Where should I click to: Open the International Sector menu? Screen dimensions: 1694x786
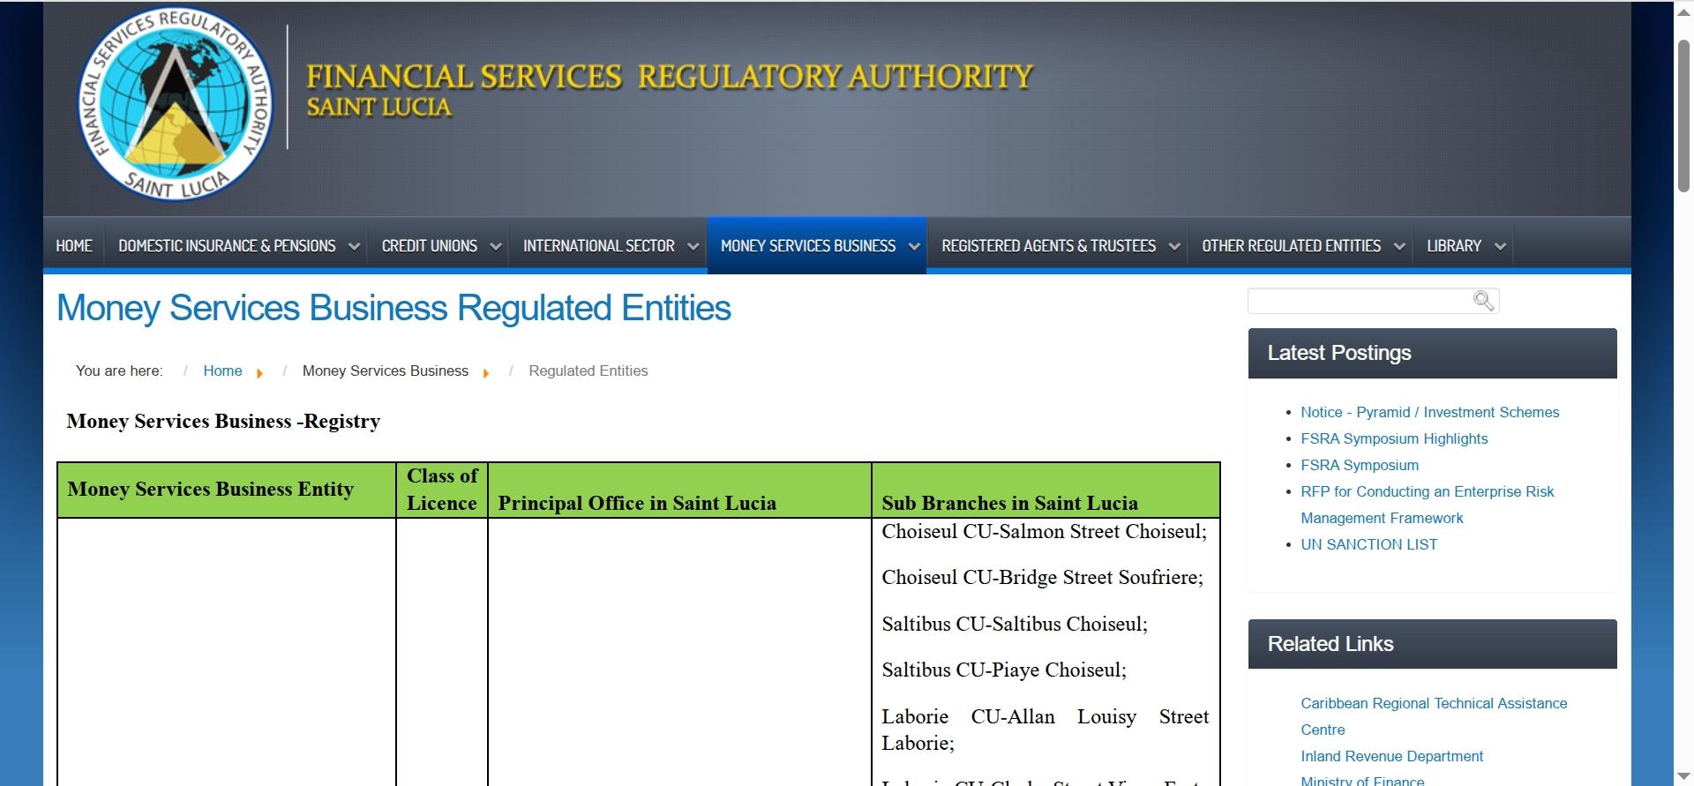click(x=599, y=246)
